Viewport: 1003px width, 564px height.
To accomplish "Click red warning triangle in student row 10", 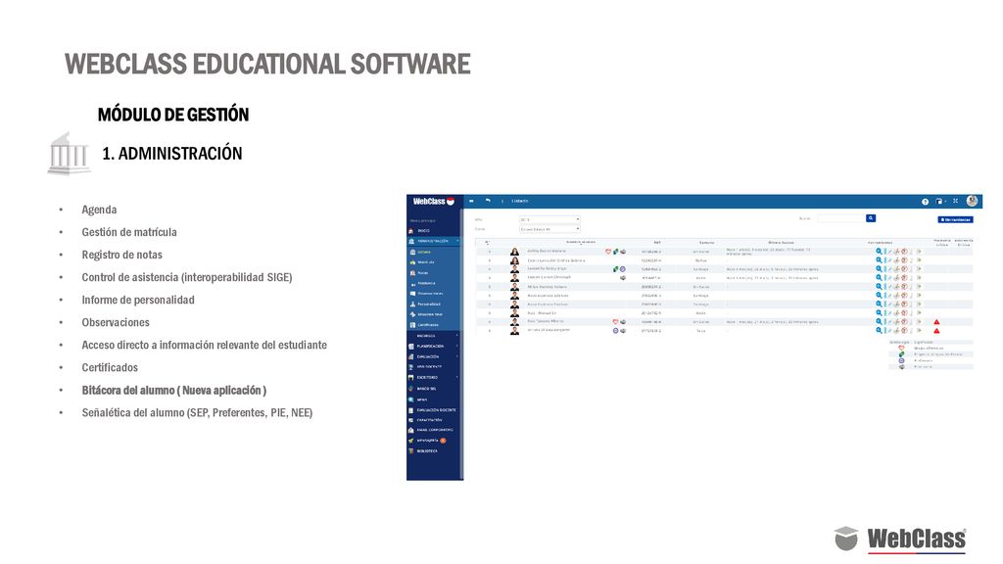I will (936, 331).
